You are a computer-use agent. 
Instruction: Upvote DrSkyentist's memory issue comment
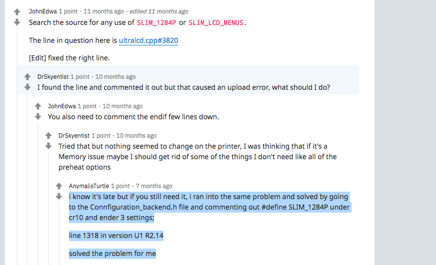click(x=48, y=136)
